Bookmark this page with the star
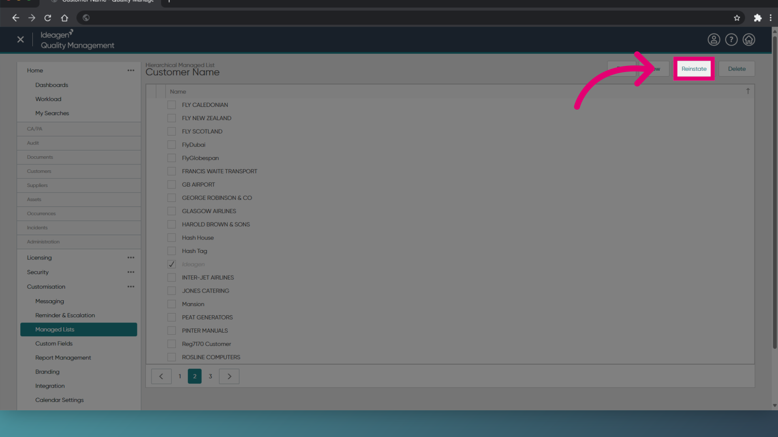This screenshot has width=778, height=437. pyautogui.click(x=737, y=18)
